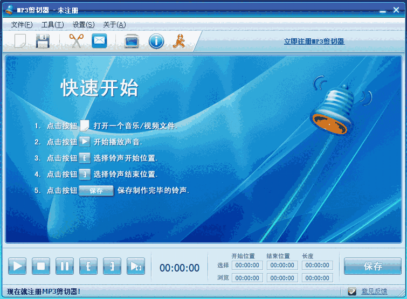Stop playback with the square button
This screenshot has width=407, height=299.
[x=41, y=266]
